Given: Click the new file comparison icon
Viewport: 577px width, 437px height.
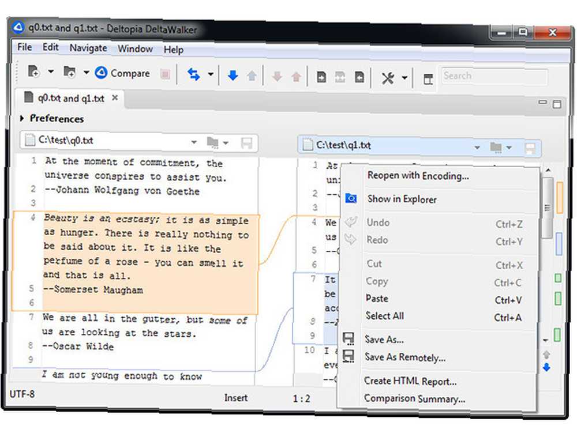Looking at the screenshot, I should pyautogui.click(x=33, y=71).
